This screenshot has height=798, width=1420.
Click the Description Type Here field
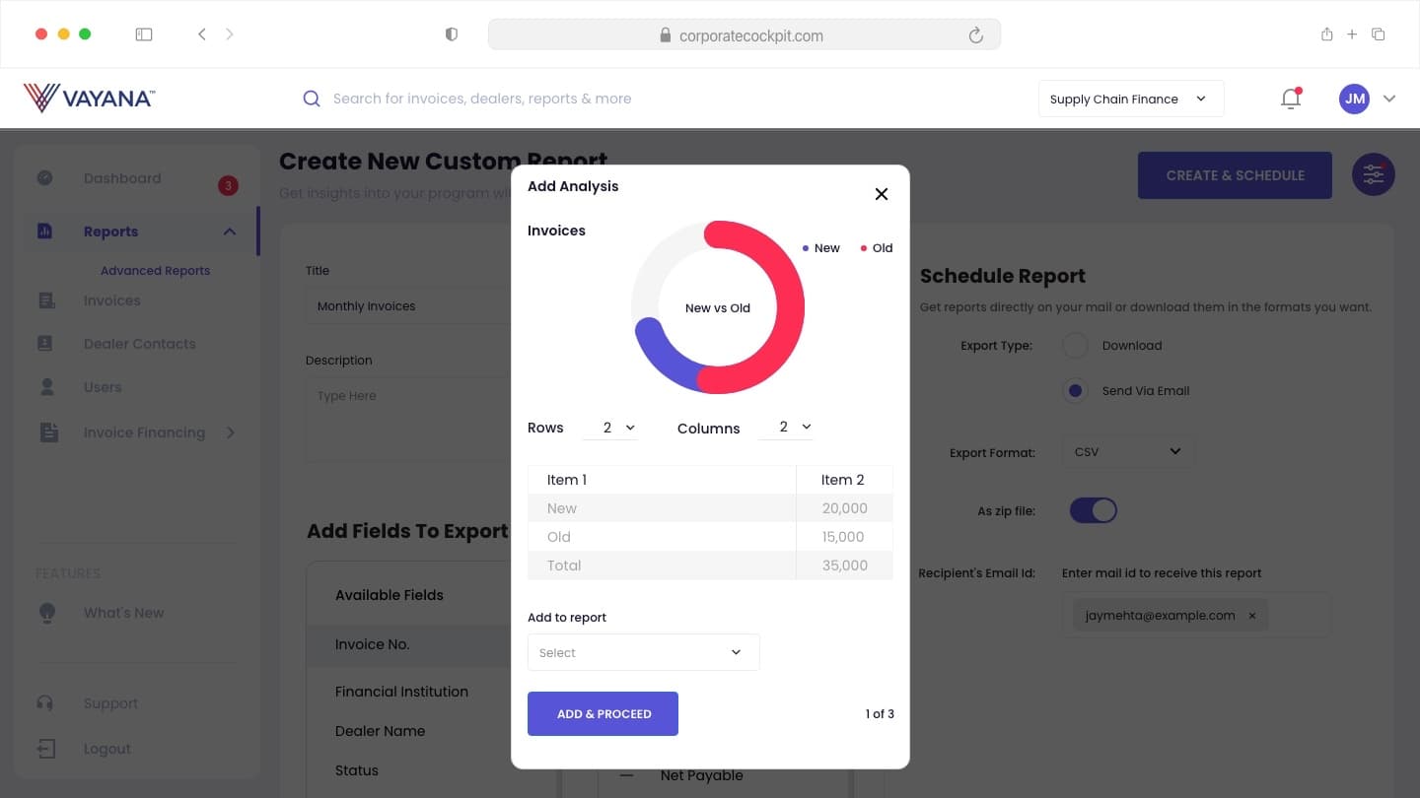click(408, 422)
